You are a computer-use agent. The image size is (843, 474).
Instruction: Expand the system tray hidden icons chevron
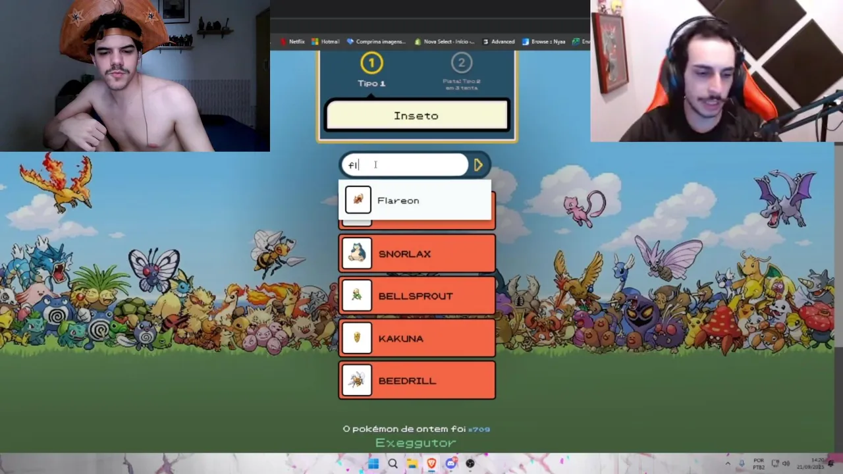click(728, 463)
